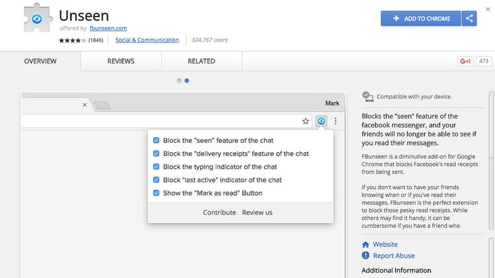The width and height of the screenshot is (495, 278).
Task: Click the new tab button in the screenshot
Action: click(102, 105)
